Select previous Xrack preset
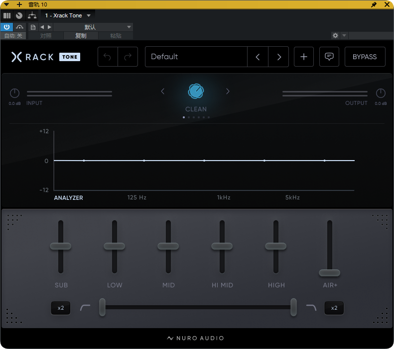 (x=258, y=57)
